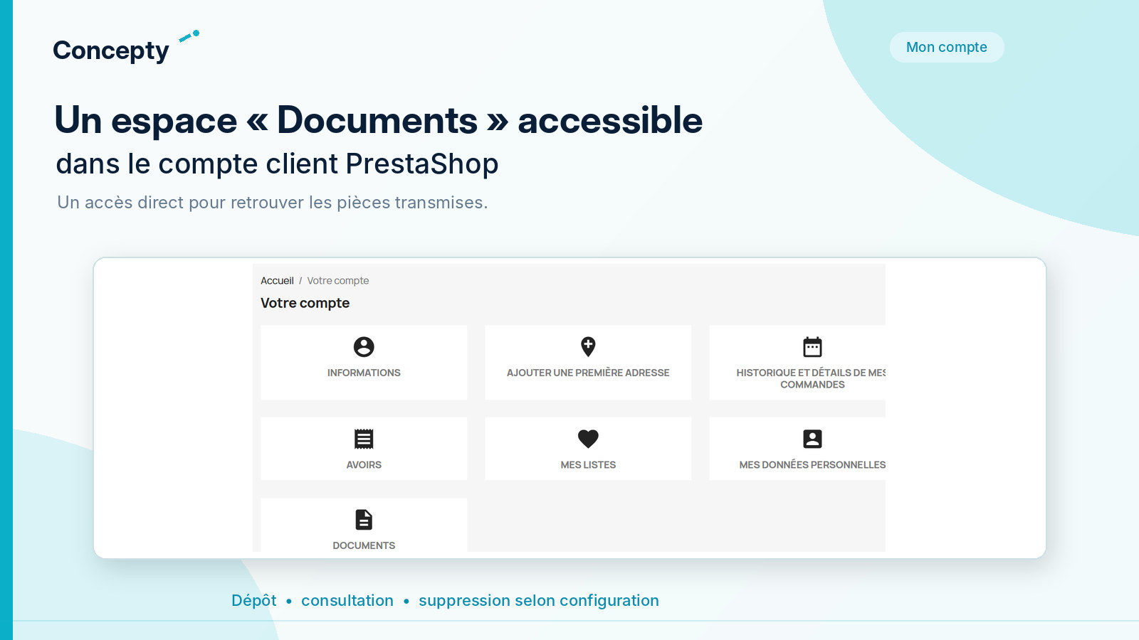This screenshot has width=1139, height=640.
Task: Click the add first address pin icon
Action: click(588, 346)
